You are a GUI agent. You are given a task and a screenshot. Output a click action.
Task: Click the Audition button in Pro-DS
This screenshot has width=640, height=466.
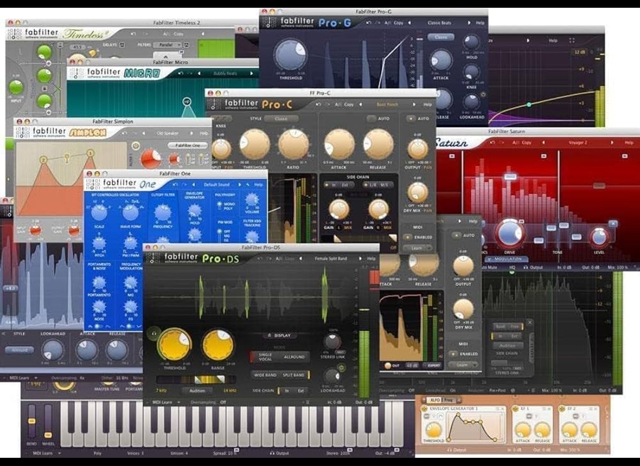(x=197, y=391)
